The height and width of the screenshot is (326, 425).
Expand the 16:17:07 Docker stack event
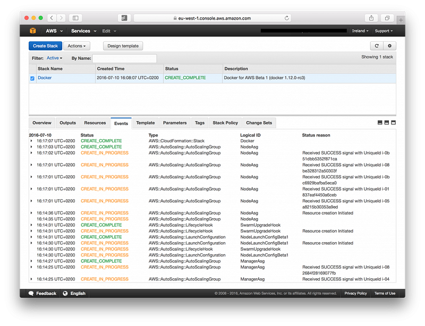(x=31, y=141)
